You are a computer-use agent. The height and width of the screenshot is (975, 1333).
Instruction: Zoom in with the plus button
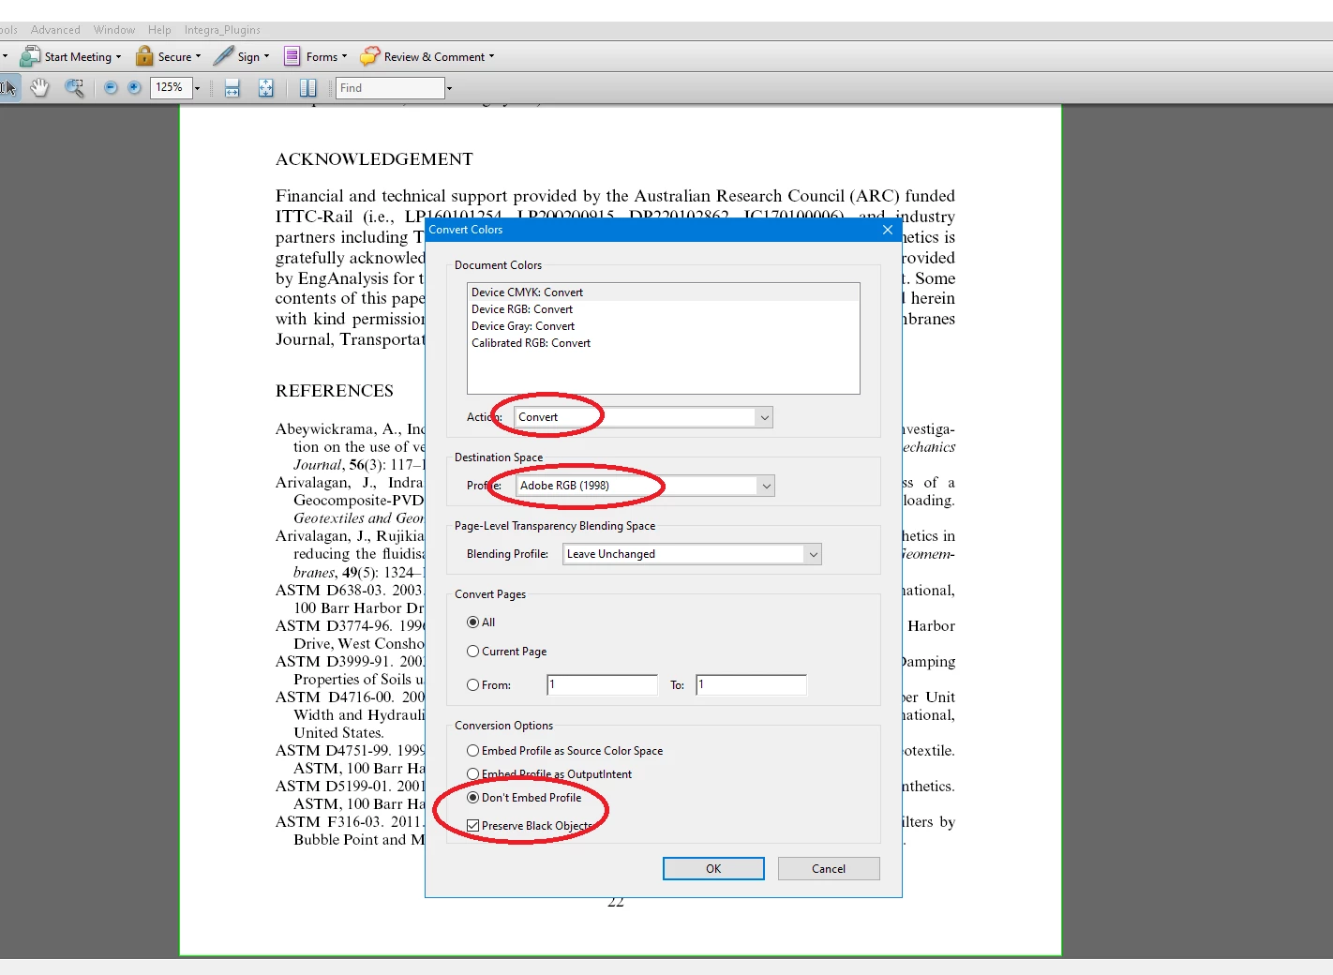(x=134, y=88)
